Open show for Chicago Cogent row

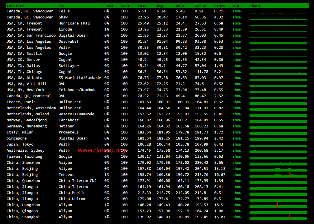pyautogui.click(x=237, y=72)
